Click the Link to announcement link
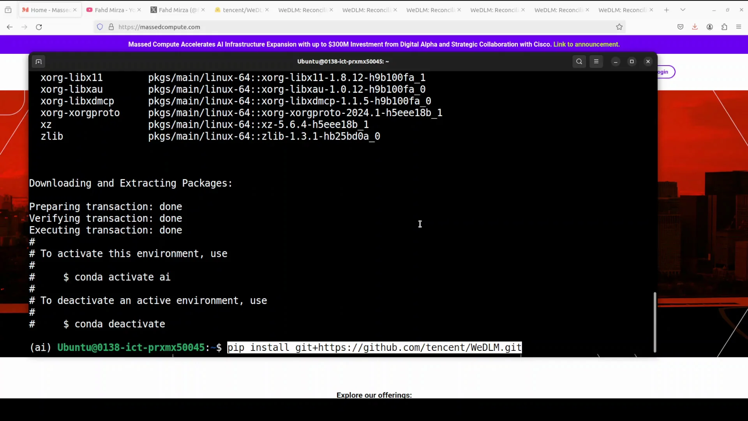Viewport: 748px width, 421px height. tap(586, 44)
